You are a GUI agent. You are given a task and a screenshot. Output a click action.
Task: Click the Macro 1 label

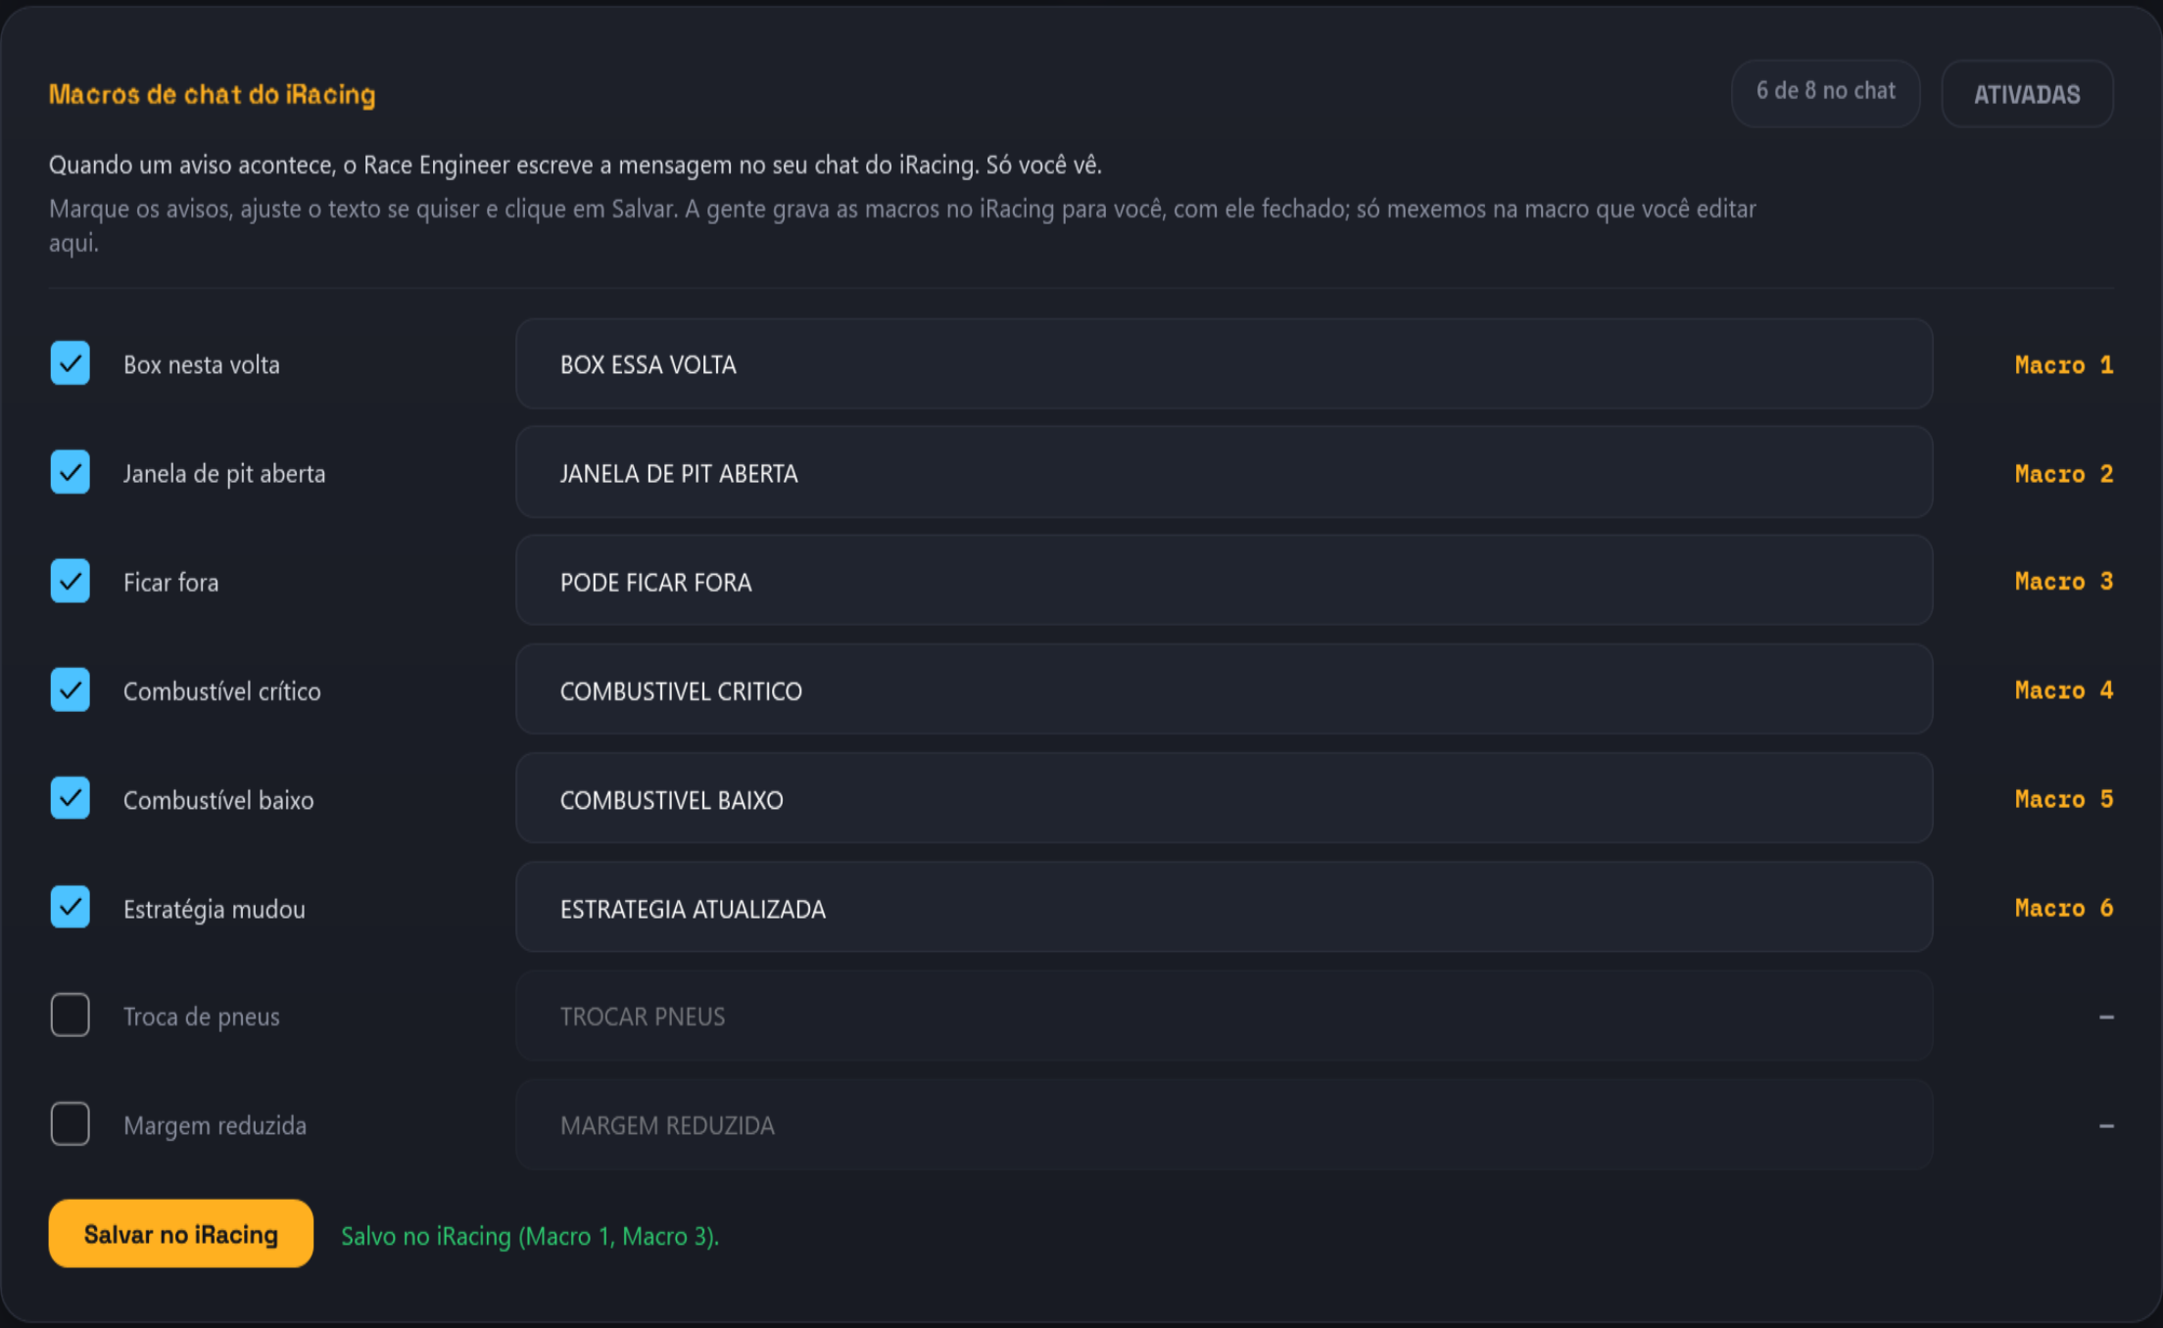click(2064, 364)
